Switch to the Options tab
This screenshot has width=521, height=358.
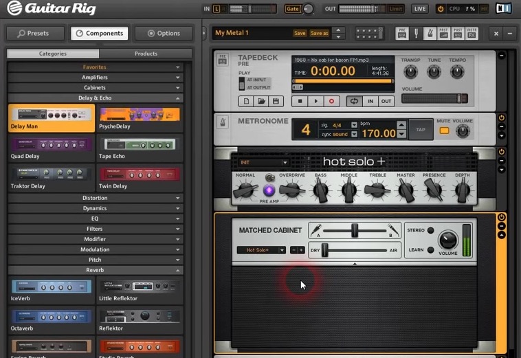[x=164, y=33]
